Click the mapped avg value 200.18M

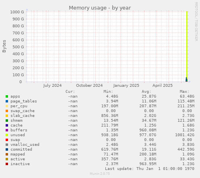click(x=148, y=154)
